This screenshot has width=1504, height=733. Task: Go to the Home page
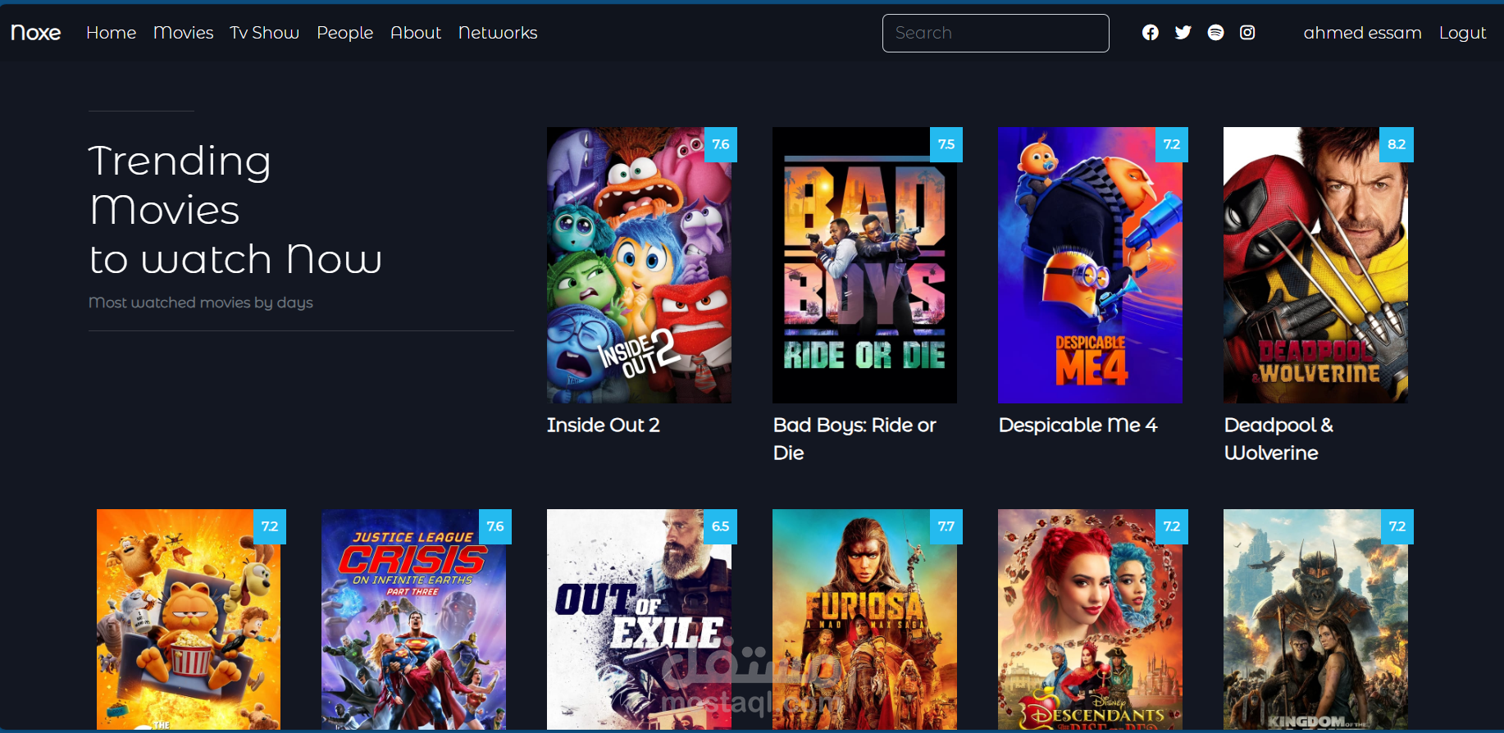[111, 33]
